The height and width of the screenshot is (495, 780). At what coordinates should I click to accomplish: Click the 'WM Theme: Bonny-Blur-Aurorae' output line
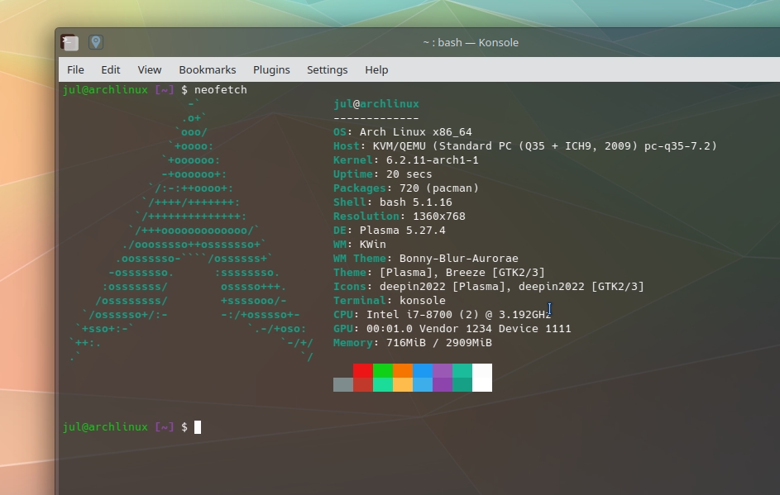click(425, 259)
